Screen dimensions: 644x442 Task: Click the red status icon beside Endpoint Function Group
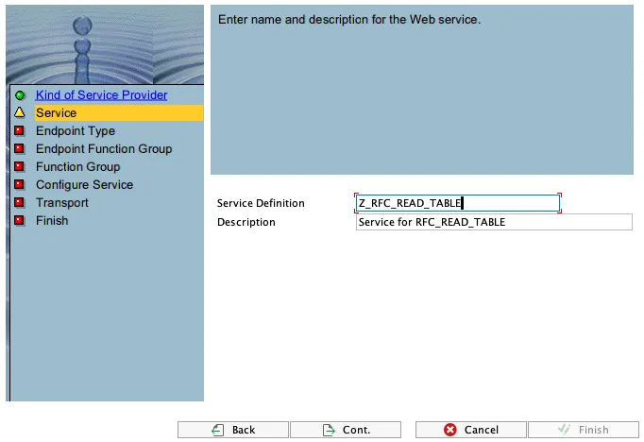[19, 148]
